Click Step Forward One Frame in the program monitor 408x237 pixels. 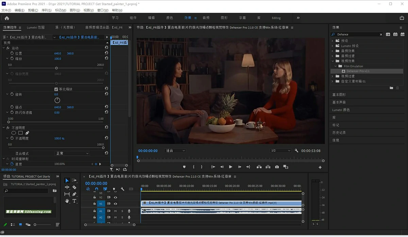click(239, 167)
